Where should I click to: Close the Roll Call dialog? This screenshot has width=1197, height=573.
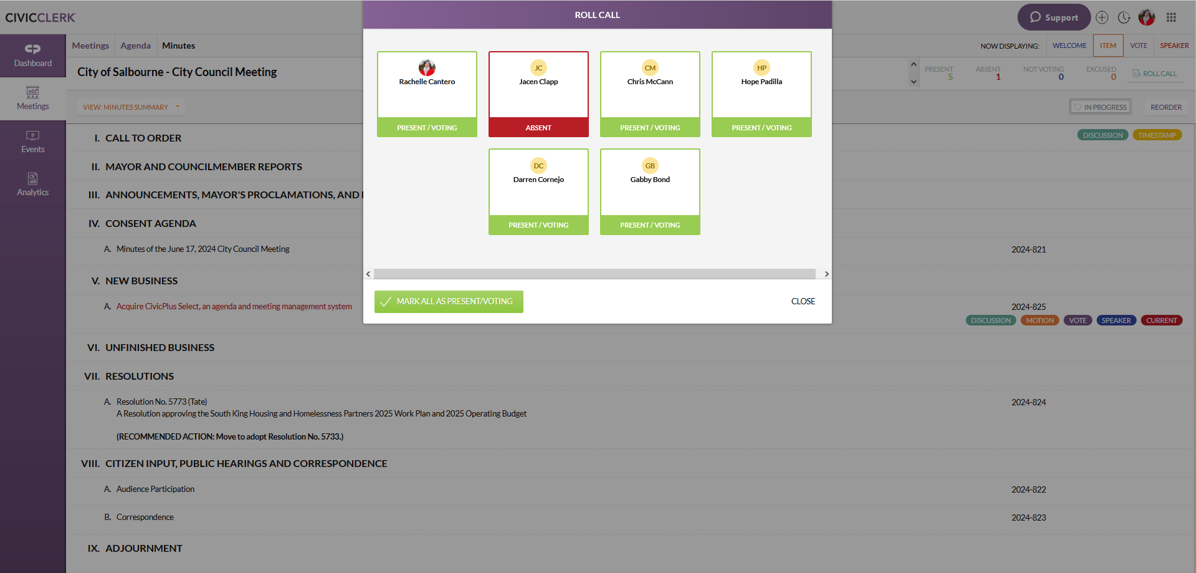[803, 301]
